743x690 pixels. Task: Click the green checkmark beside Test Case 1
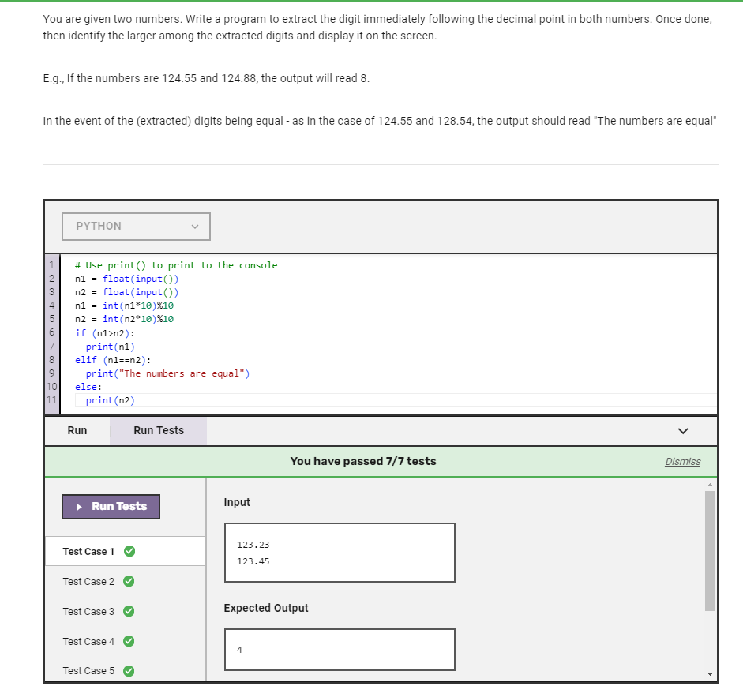click(129, 551)
